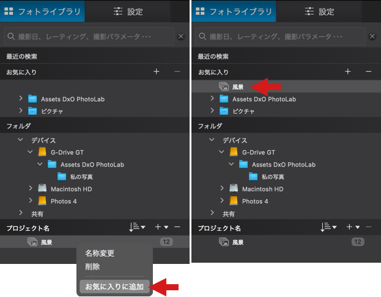Collapse G-Drive GT in right panel

pos(222,152)
